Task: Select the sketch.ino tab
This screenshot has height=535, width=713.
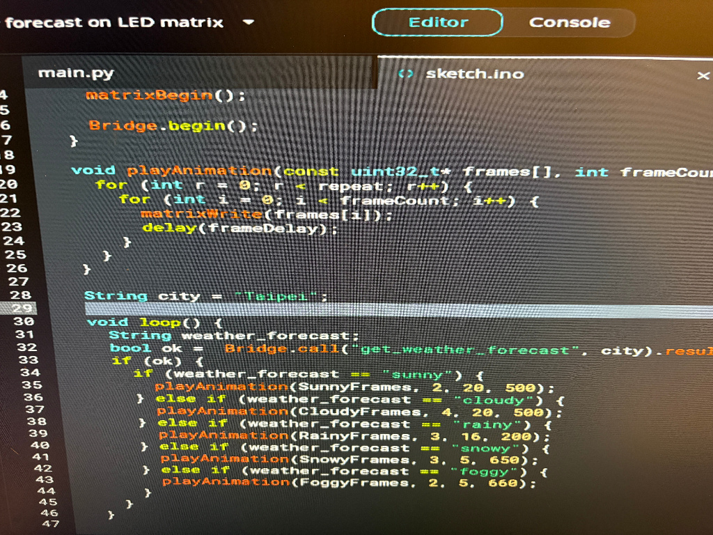Action: [x=475, y=74]
